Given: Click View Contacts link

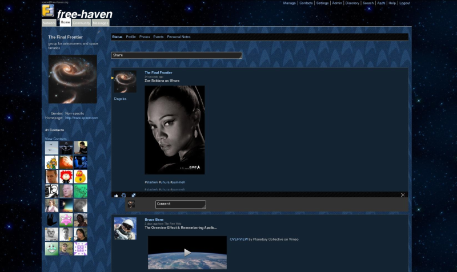Looking at the screenshot, I should point(55,139).
